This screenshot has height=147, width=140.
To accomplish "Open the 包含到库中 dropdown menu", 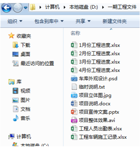I will tap(49, 21).
